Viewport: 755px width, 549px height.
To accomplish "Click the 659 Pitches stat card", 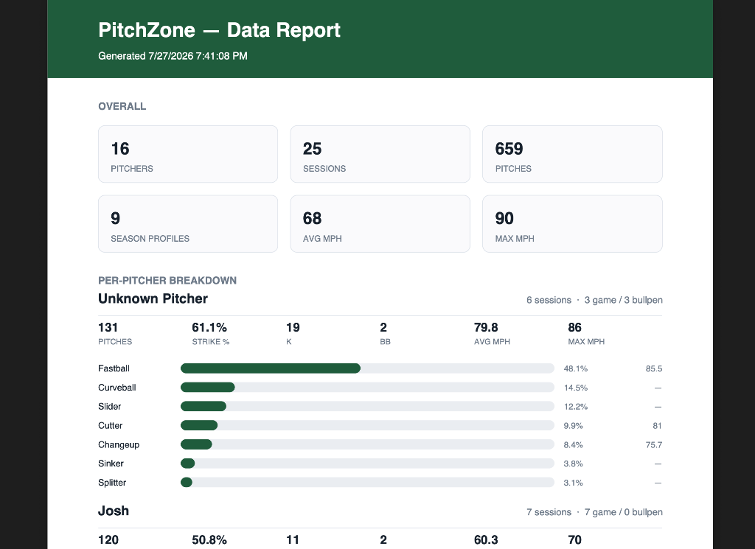I will tap(572, 154).
